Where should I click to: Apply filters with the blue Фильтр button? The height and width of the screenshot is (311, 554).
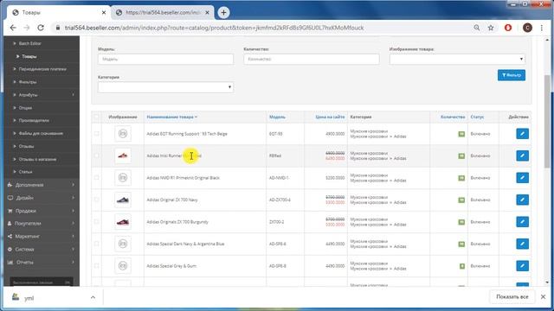click(x=512, y=75)
